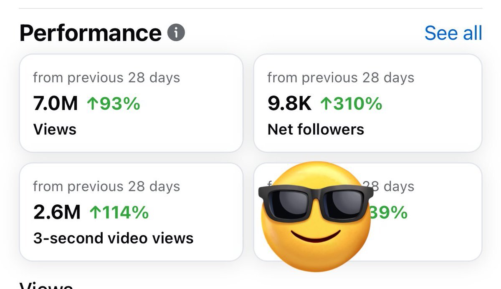Click "from previous 28 days" above 9.8K
This screenshot has width=501, height=289.
(341, 78)
